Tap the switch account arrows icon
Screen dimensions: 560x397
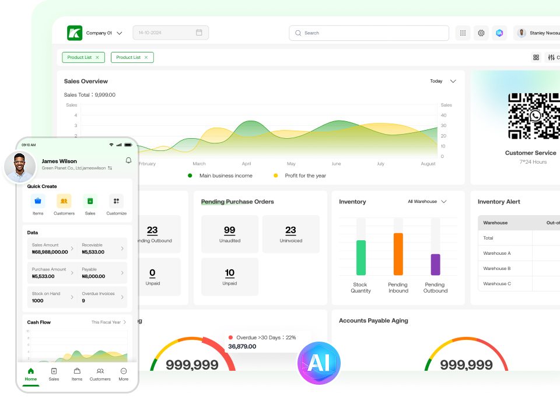pyautogui.click(x=110, y=168)
